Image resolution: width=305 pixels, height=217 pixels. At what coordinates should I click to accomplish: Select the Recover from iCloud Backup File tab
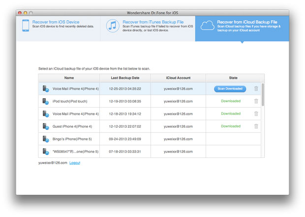pyautogui.click(x=242, y=29)
